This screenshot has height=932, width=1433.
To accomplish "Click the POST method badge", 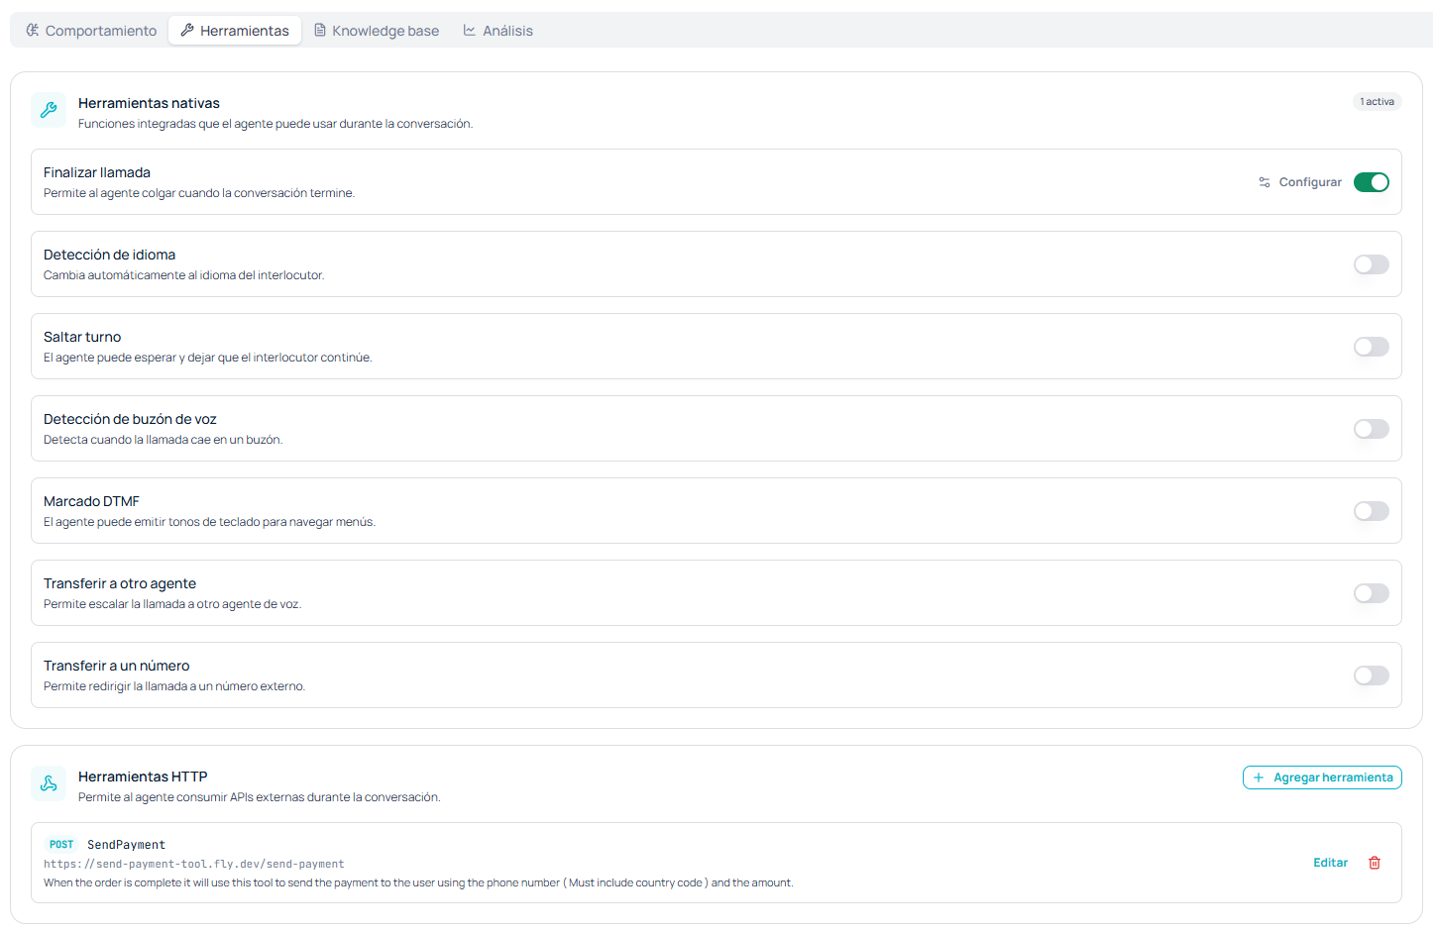I will tap(61, 845).
